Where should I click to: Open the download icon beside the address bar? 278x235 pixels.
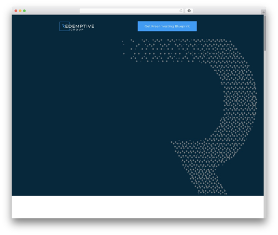[x=189, y=11]
